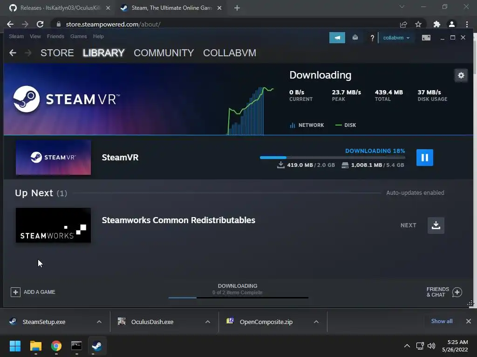This screenshot has width=477, height=357.
Task: Open Chrome extensions puzzle icon
Action: coord(437,24)
